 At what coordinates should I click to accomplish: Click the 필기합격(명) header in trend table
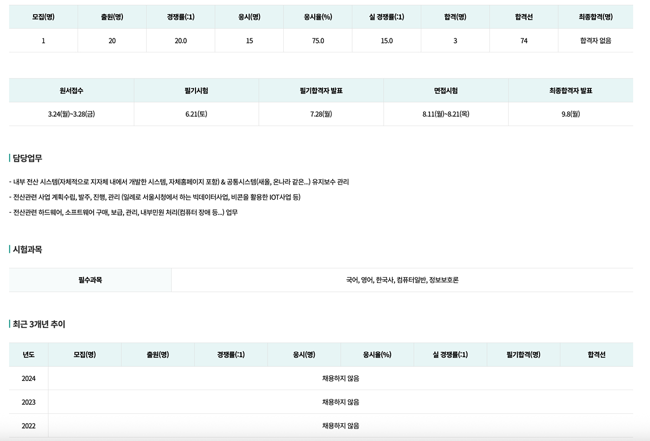click(523, 354)
